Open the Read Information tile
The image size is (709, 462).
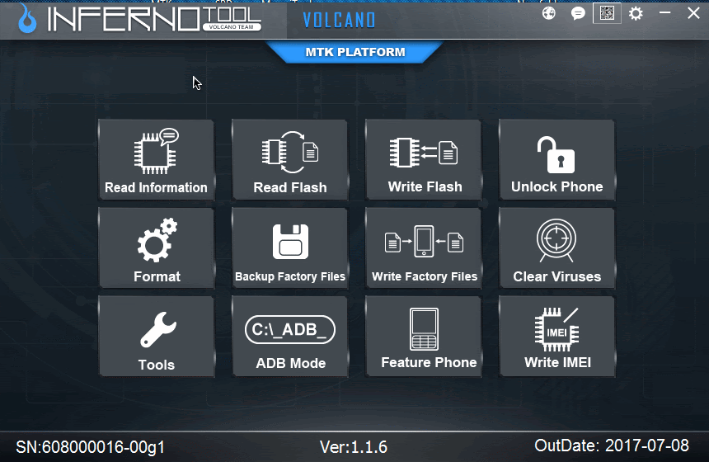click(x=156, y=160)
